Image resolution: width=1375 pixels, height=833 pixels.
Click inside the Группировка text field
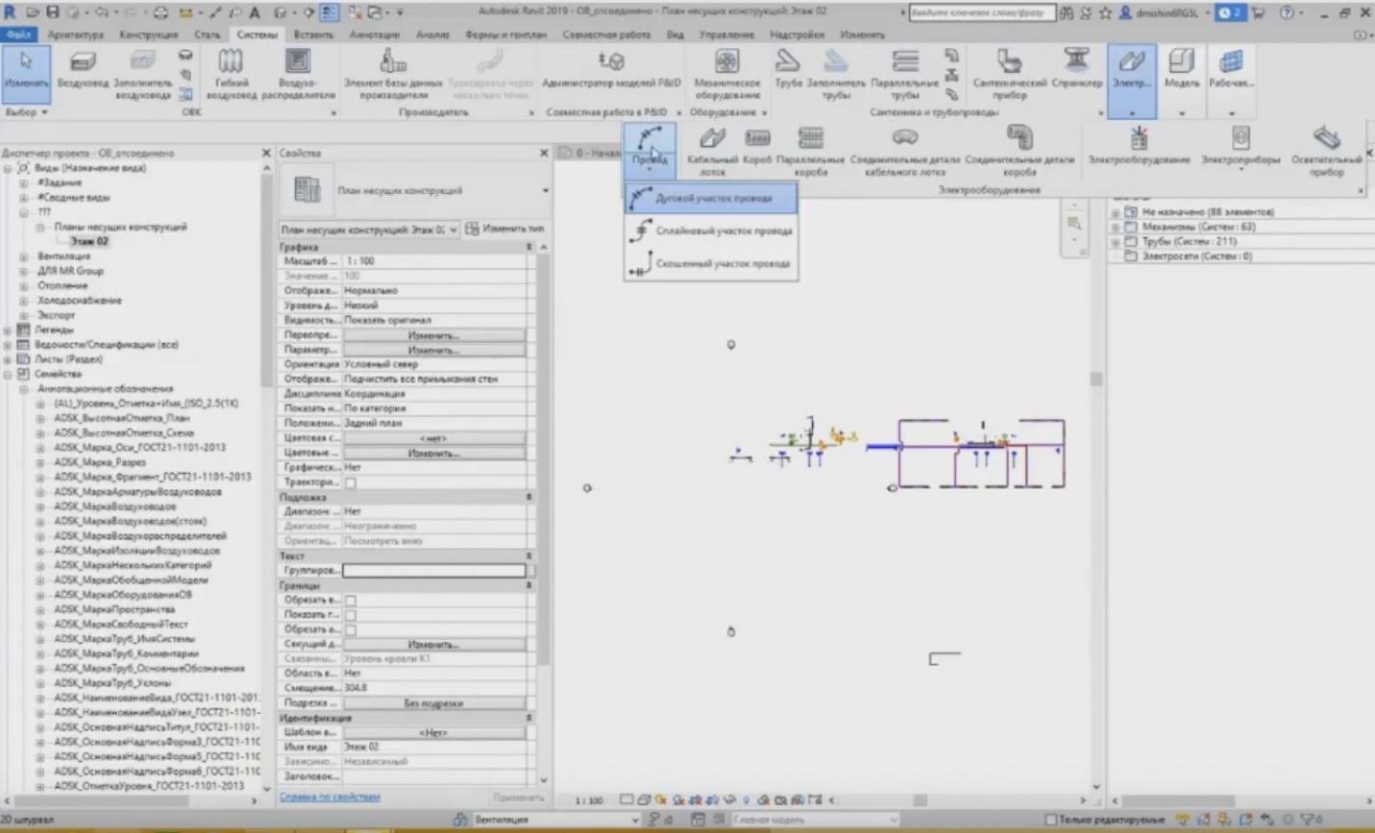point(433,570)
